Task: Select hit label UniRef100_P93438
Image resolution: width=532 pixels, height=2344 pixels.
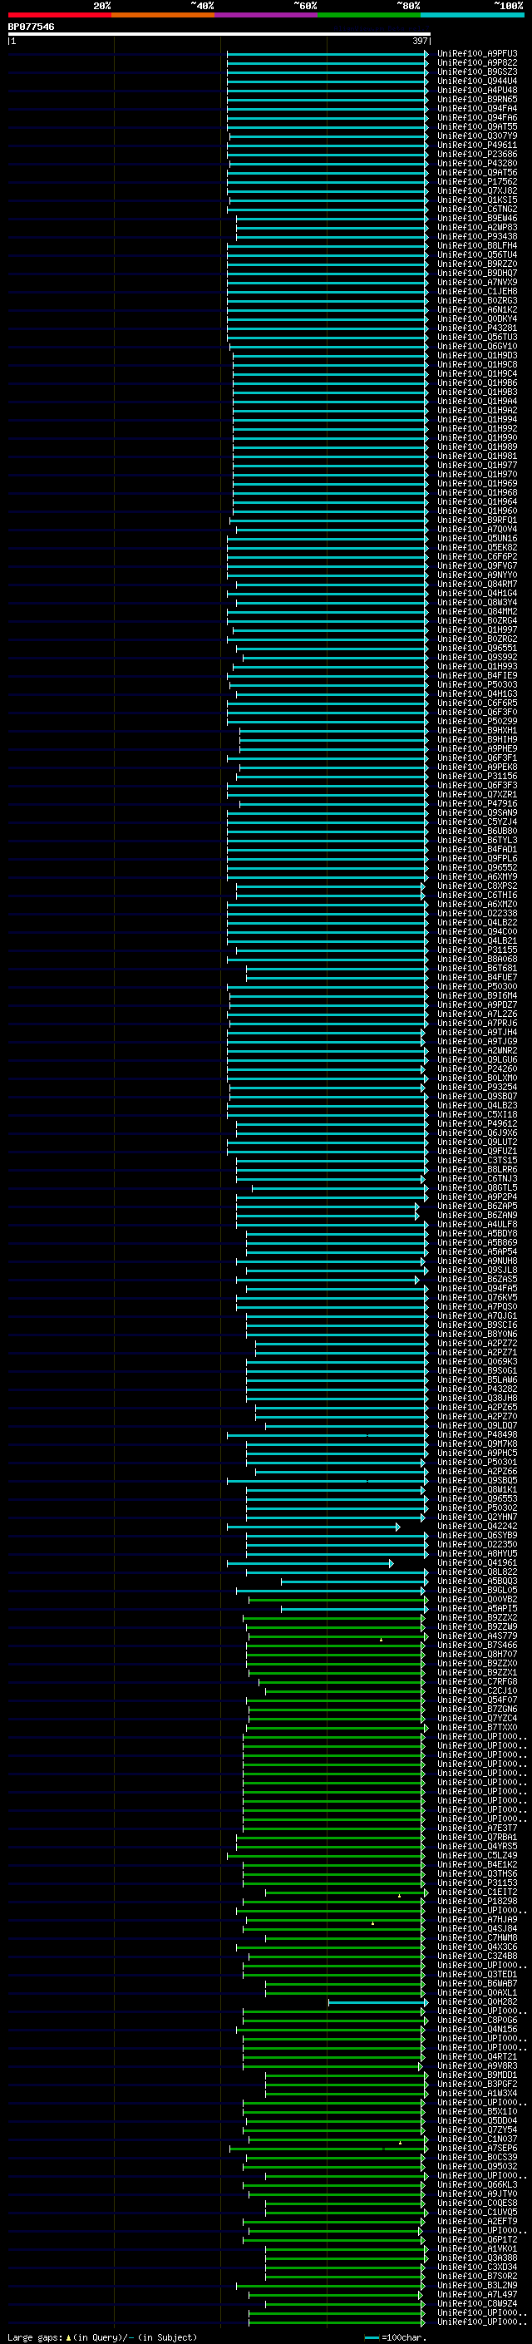Action: (x=477, y=237)
